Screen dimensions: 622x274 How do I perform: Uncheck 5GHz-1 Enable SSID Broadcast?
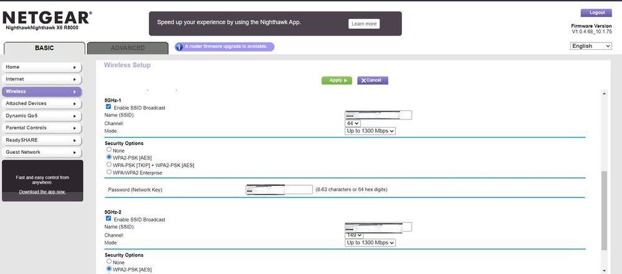pos(108,107)
